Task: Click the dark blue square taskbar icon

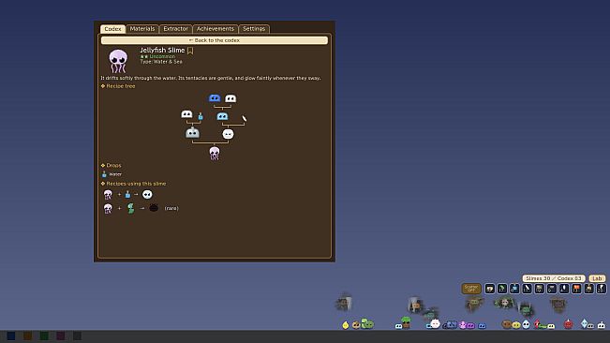Action: point(11,336)
